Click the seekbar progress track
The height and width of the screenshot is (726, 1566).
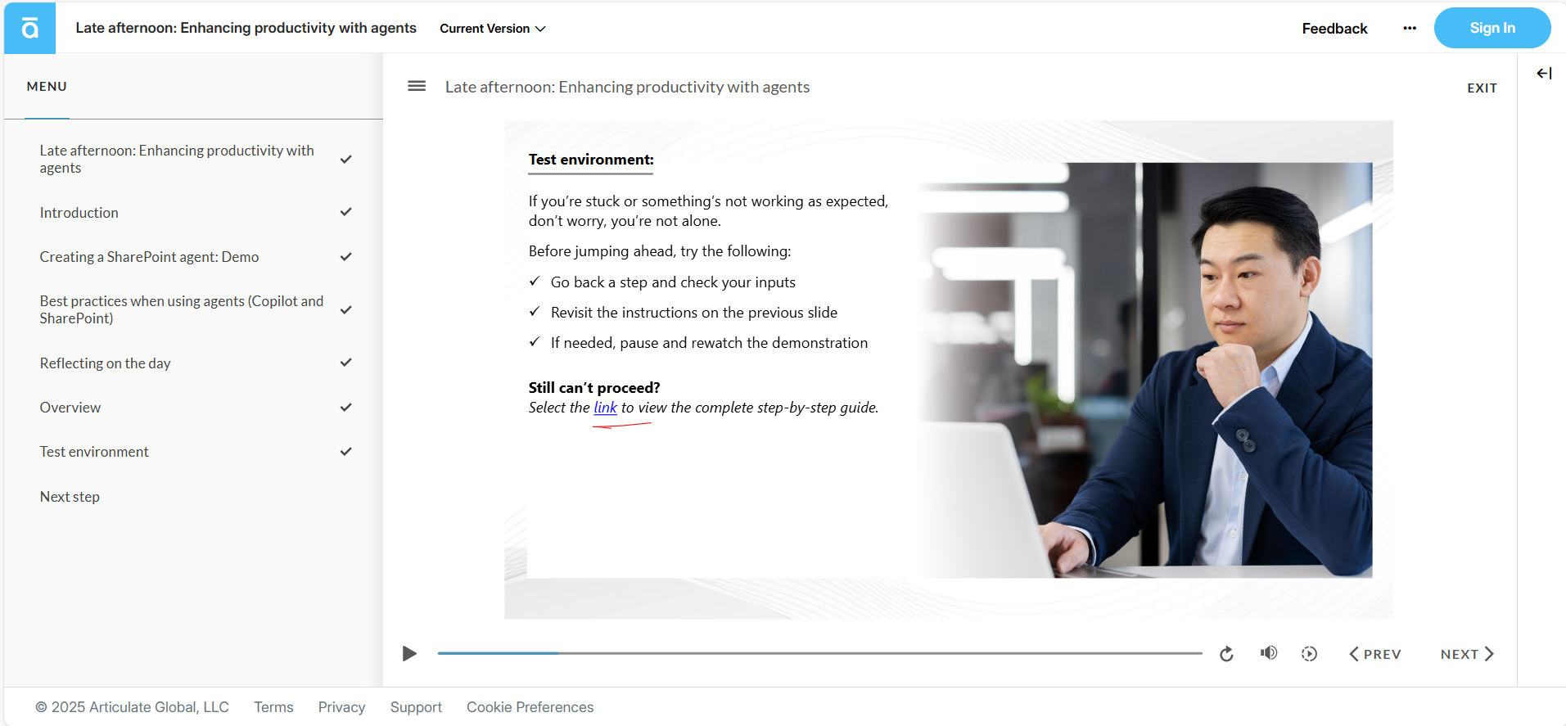[x=819, y=653]
